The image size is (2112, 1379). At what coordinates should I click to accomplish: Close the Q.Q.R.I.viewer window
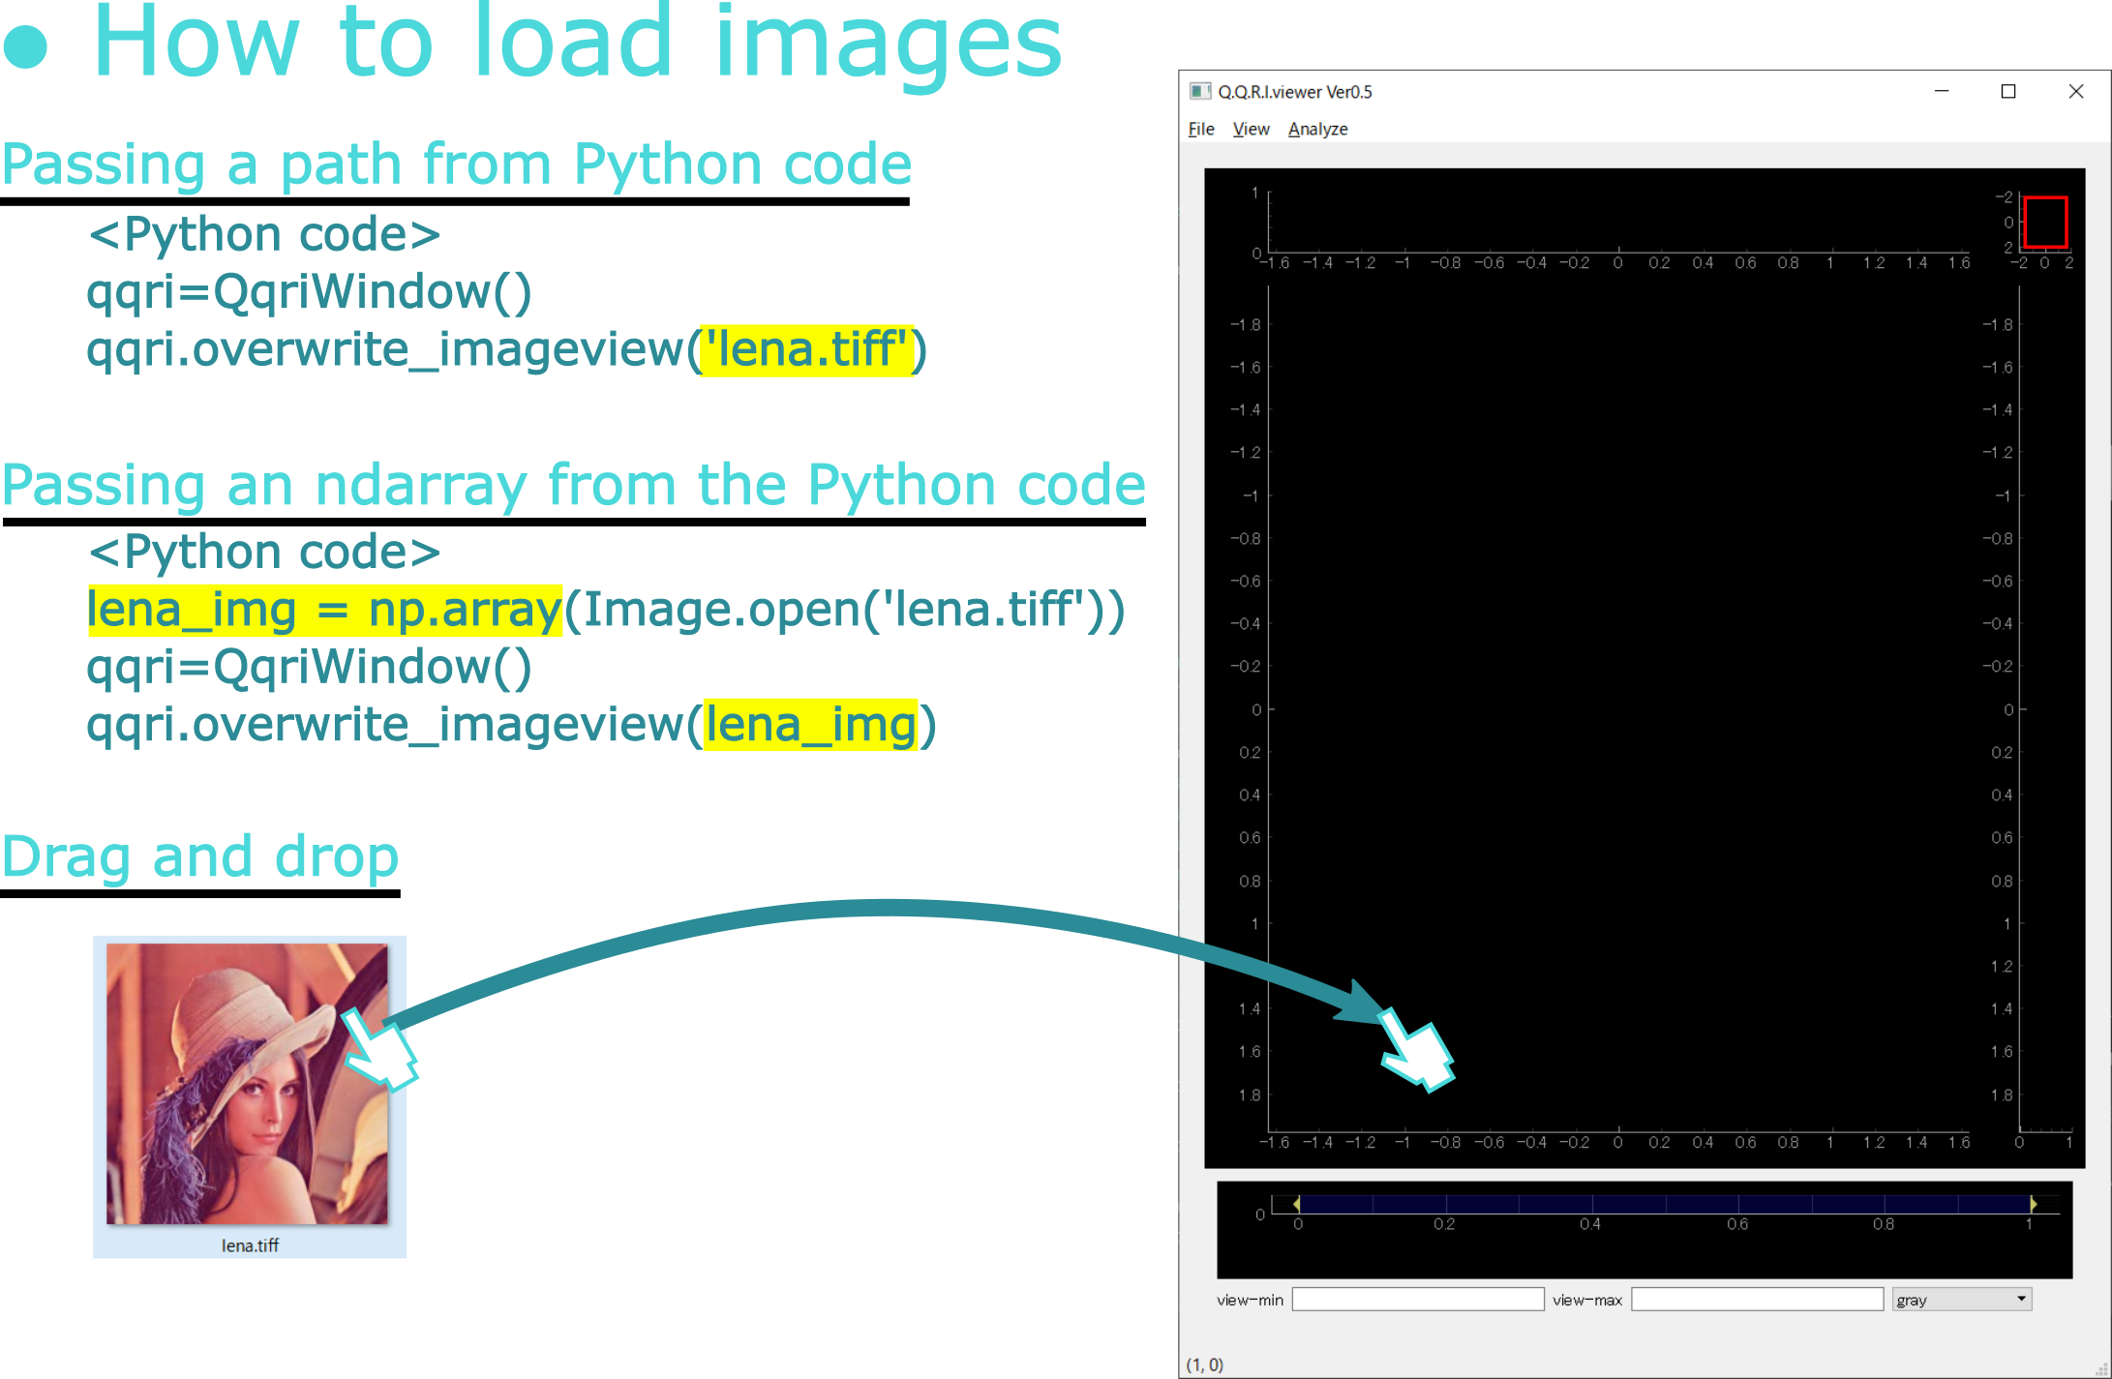pos(2076,91)
